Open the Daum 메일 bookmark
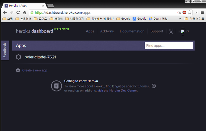The image size is (206, 131). coord(158,19)
